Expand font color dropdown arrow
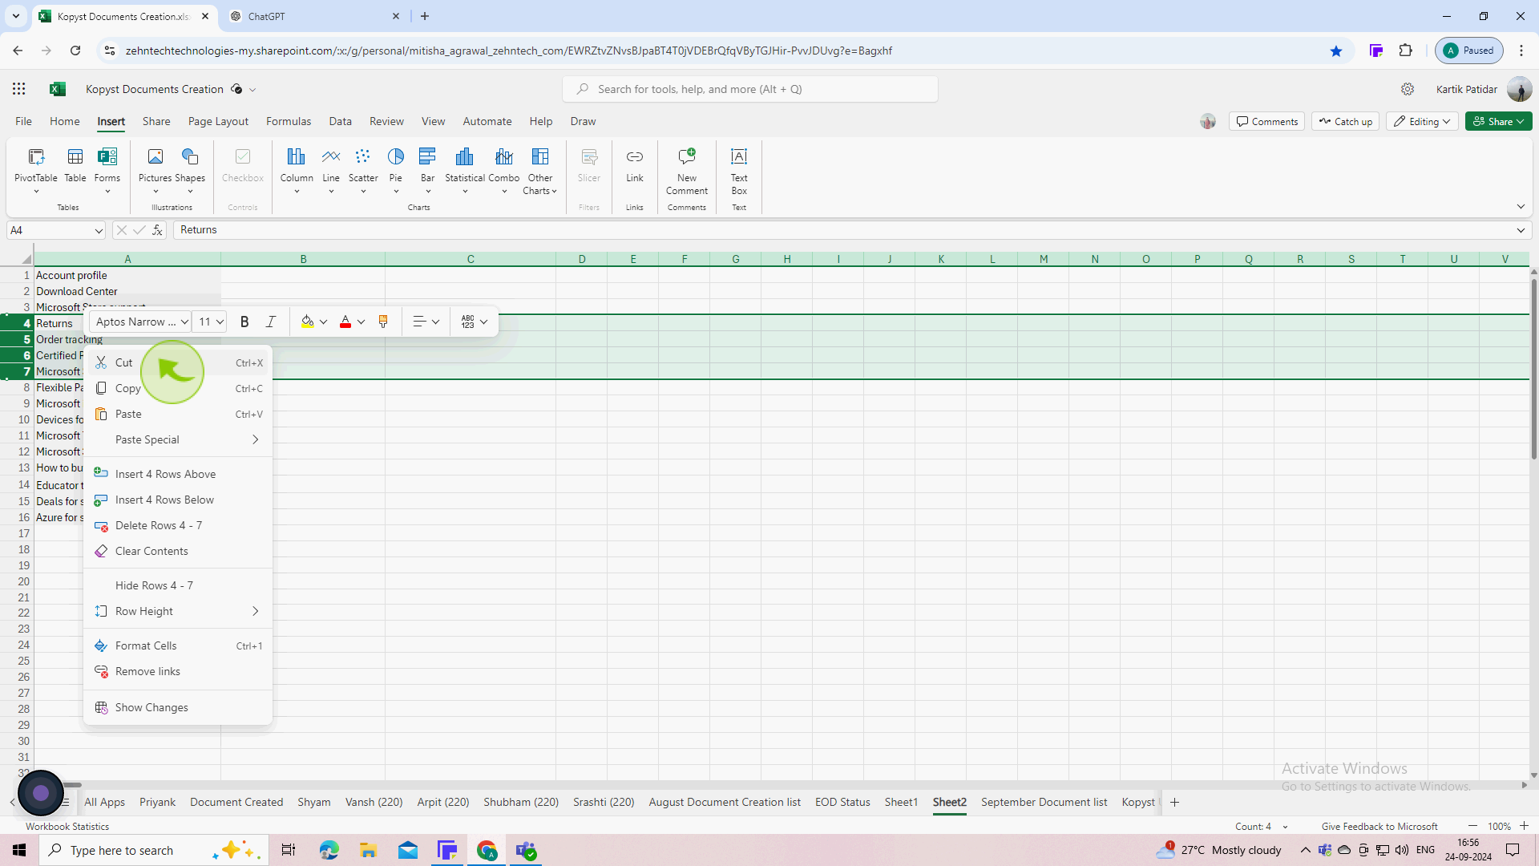The image size is (1539, 866). point(362,322)
